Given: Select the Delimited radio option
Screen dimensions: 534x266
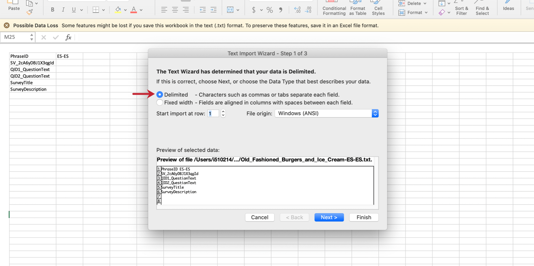Looking at the screenshot, I should pyautogui.click(x=160, y=94).
